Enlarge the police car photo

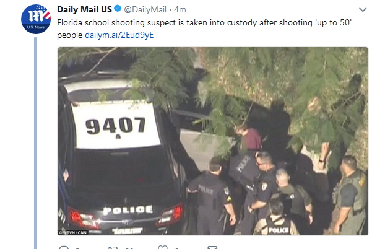point(213,141)
